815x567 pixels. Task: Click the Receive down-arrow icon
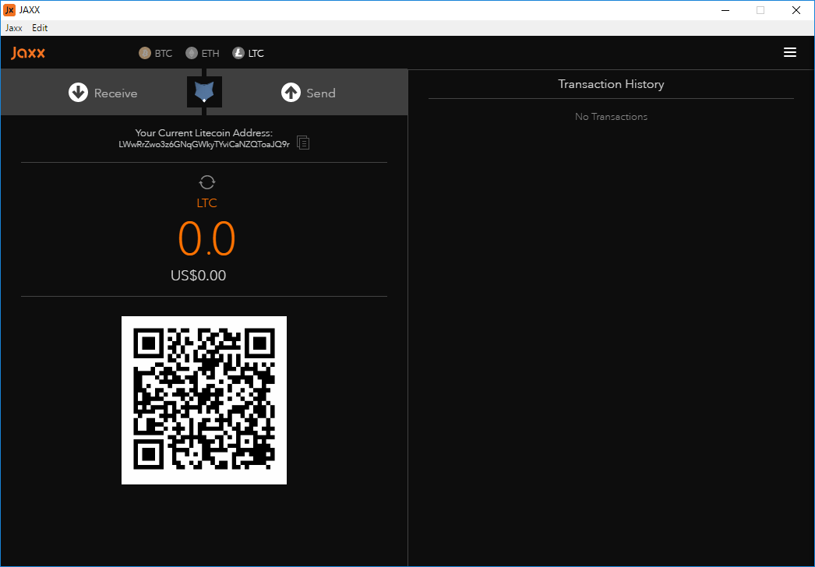coord(79,93)
